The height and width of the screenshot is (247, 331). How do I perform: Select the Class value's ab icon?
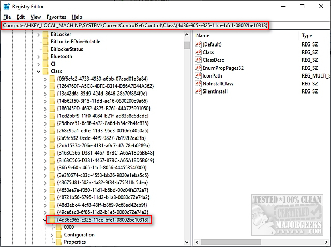[x=198, y=52]
